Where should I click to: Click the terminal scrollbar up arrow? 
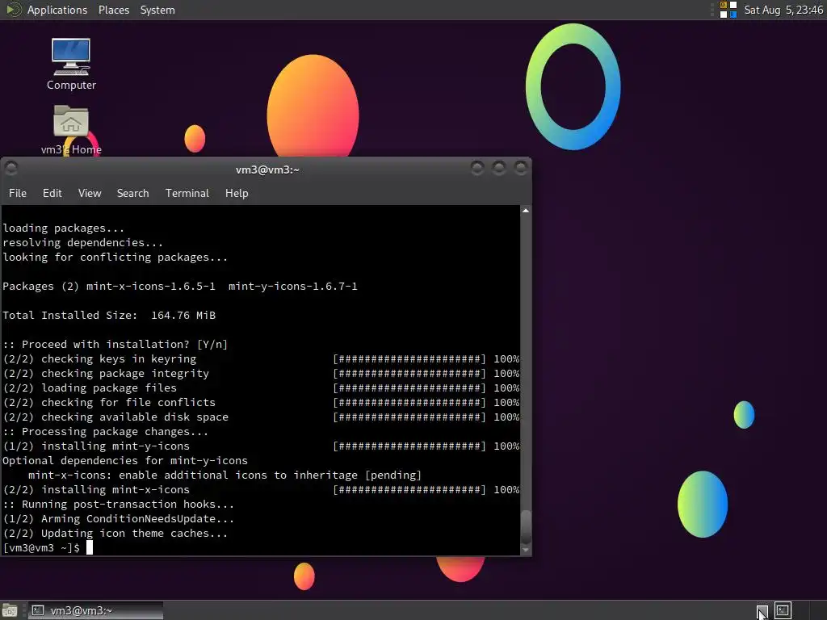pos(525,211)
